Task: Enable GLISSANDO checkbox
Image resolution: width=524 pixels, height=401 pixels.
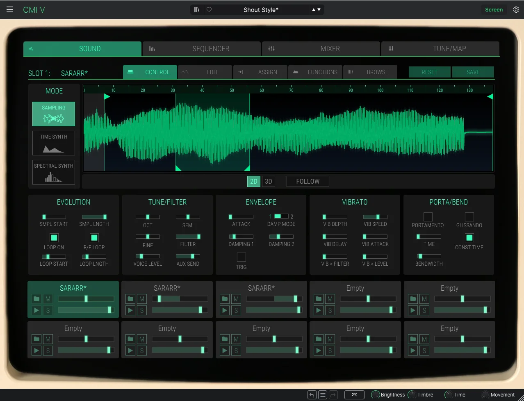Action: coord(469,216)
